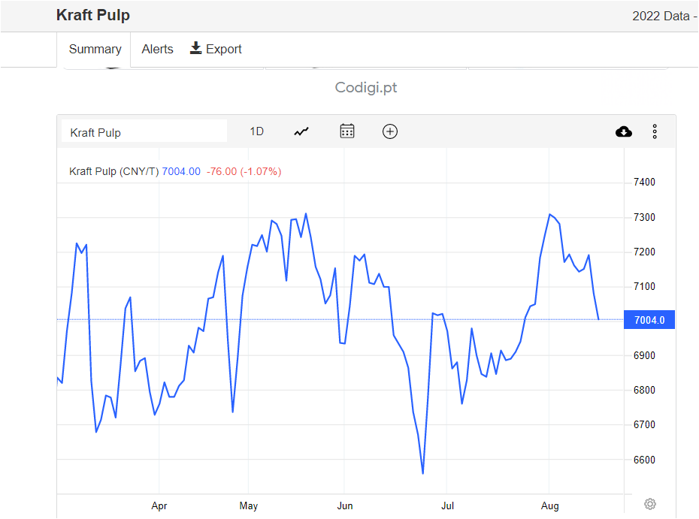Open the 1D interval selector

(257, 131)
